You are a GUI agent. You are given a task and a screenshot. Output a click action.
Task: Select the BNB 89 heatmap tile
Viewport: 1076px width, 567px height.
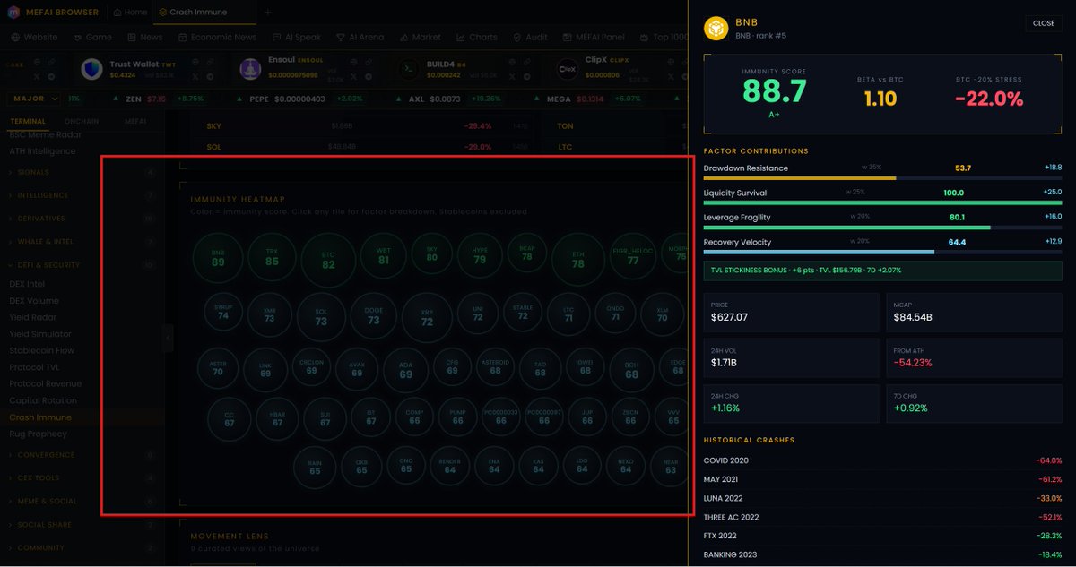point(218,259)
